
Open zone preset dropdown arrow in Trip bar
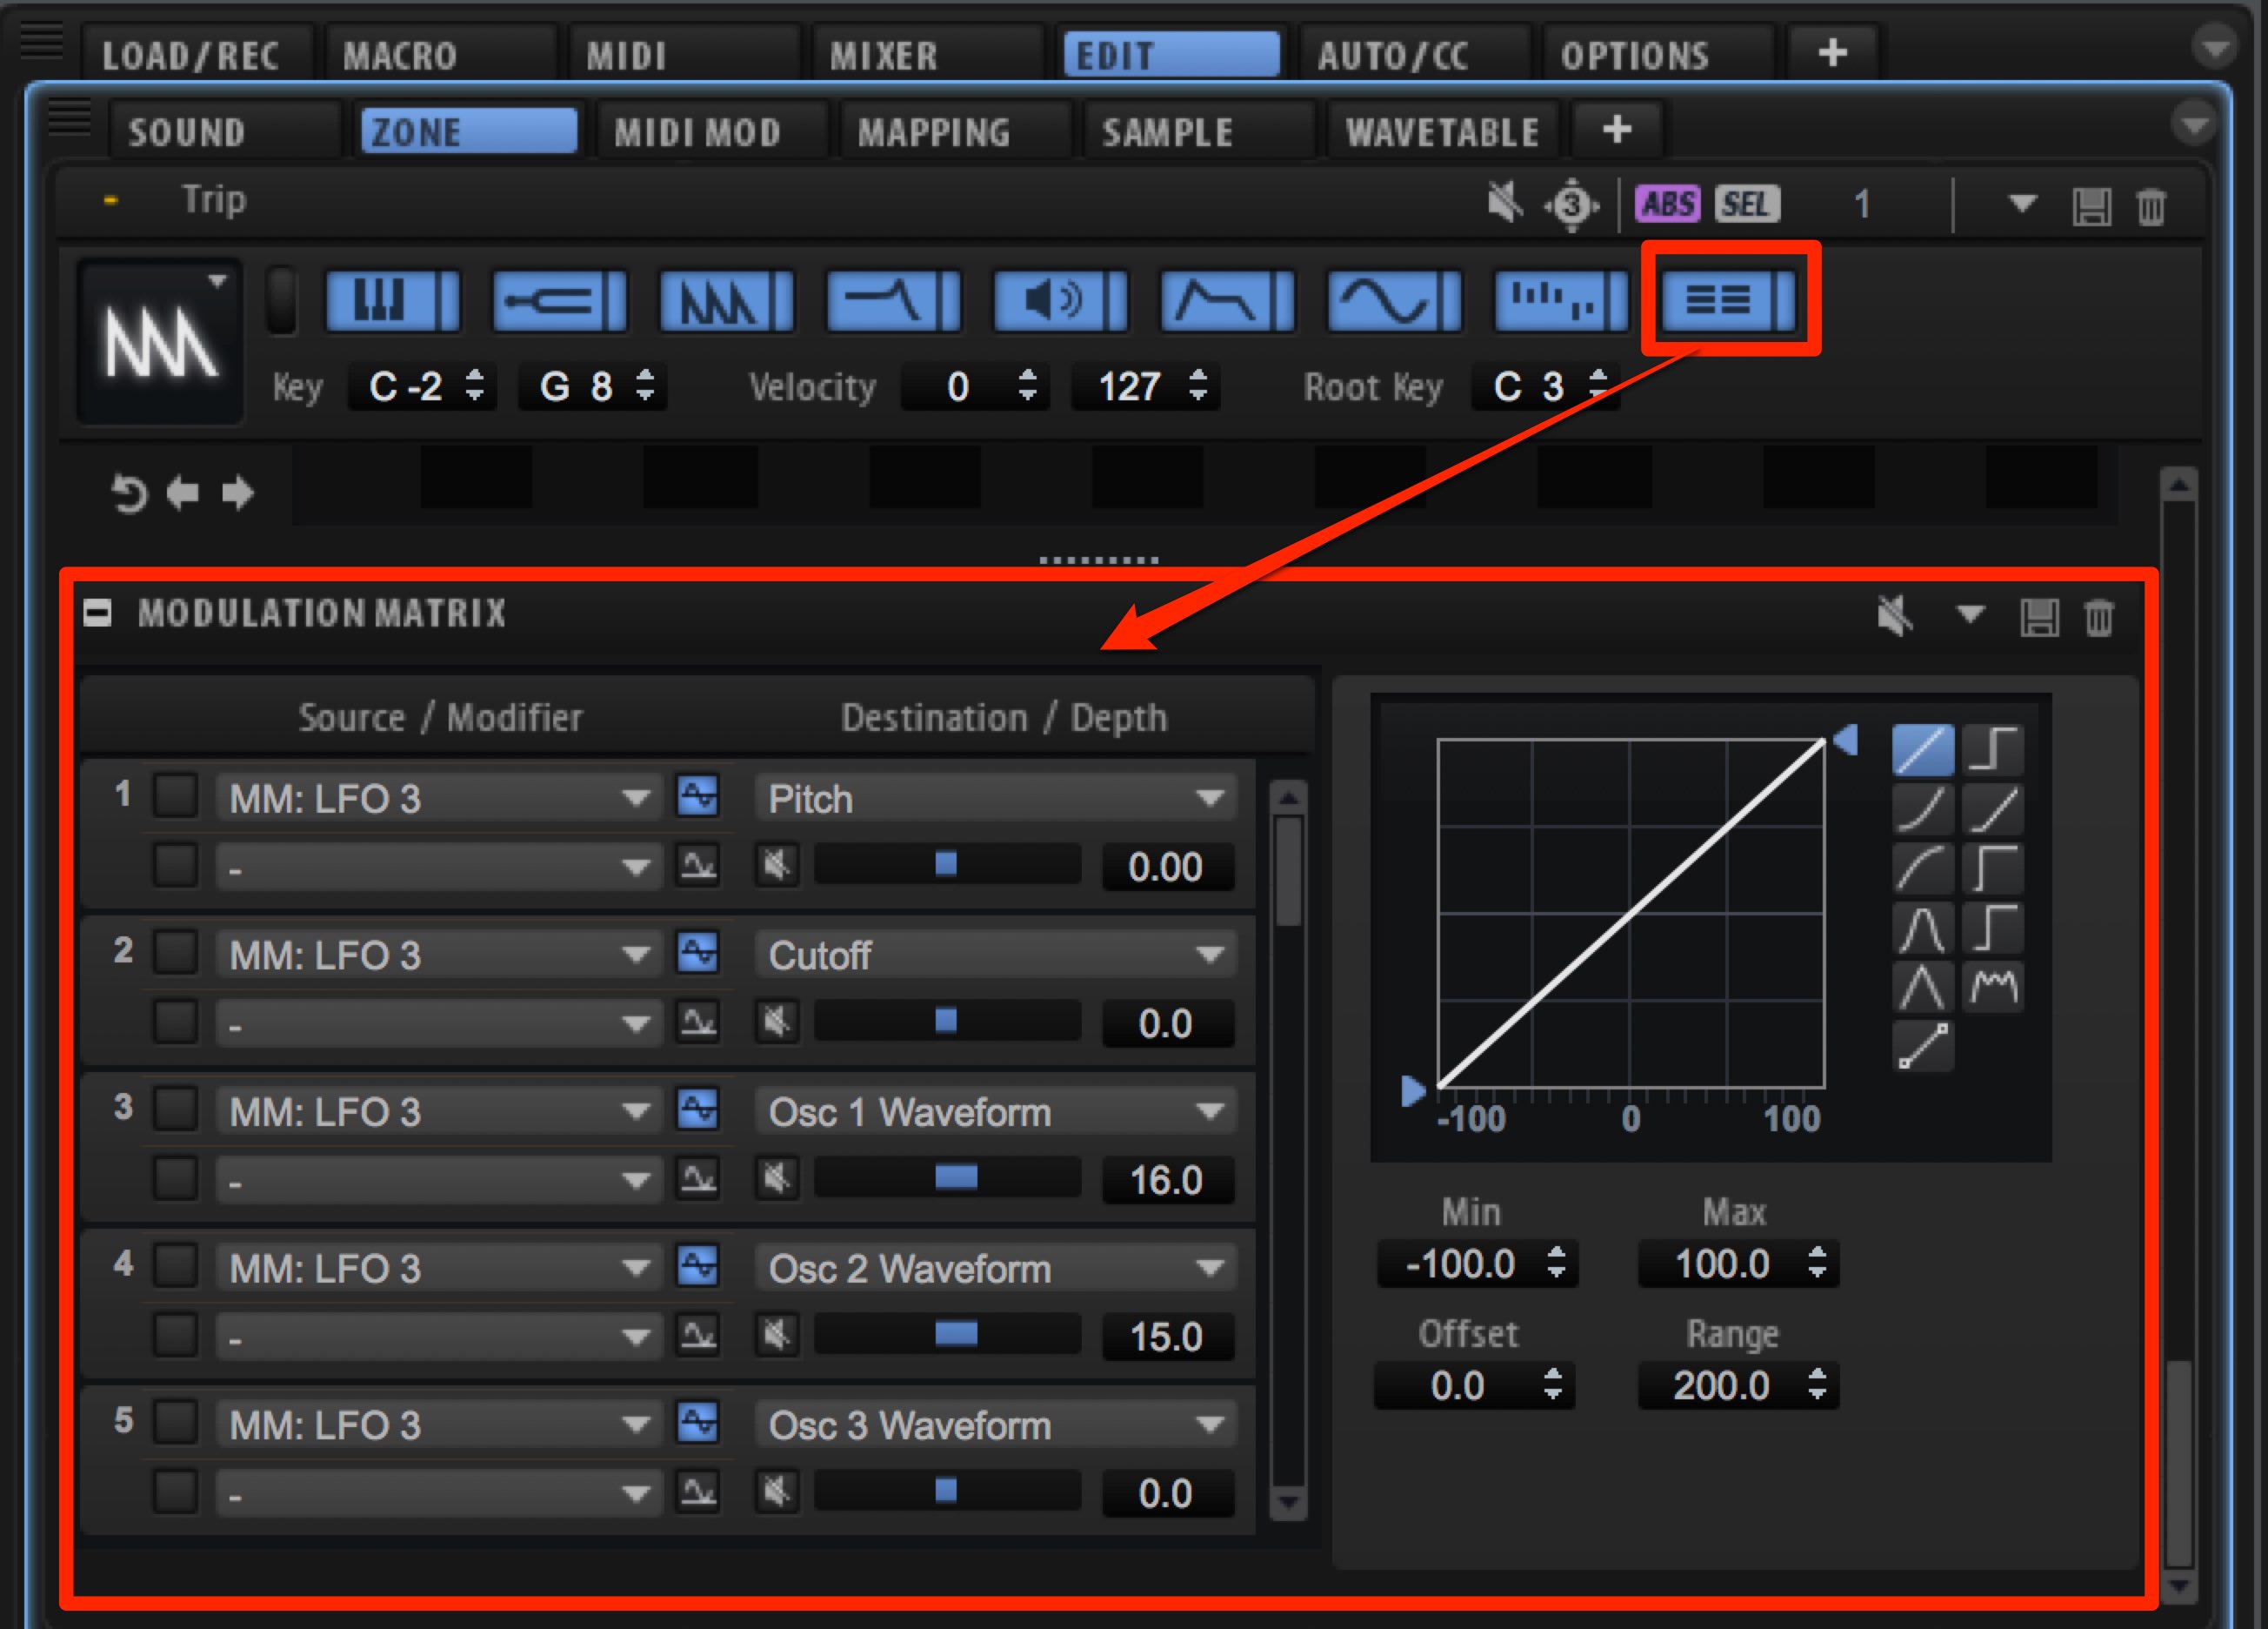[x=2023, y=204]
